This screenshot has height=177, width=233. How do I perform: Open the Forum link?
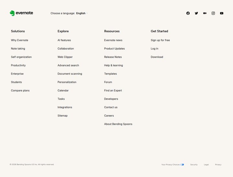tap(108, 82)
